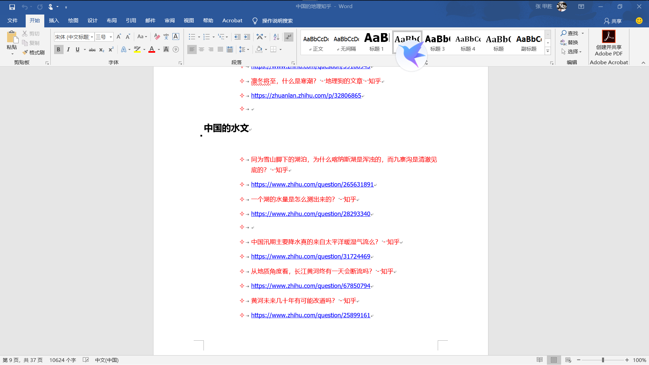Screen dimensions: 649x365
Task: Open the File tab
Action: pos(13,21)
